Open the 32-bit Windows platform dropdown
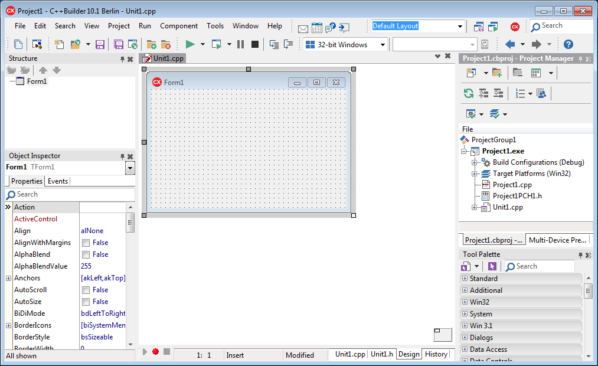The height and width of the screenshot is (366, 598). (x=383, y=45)
